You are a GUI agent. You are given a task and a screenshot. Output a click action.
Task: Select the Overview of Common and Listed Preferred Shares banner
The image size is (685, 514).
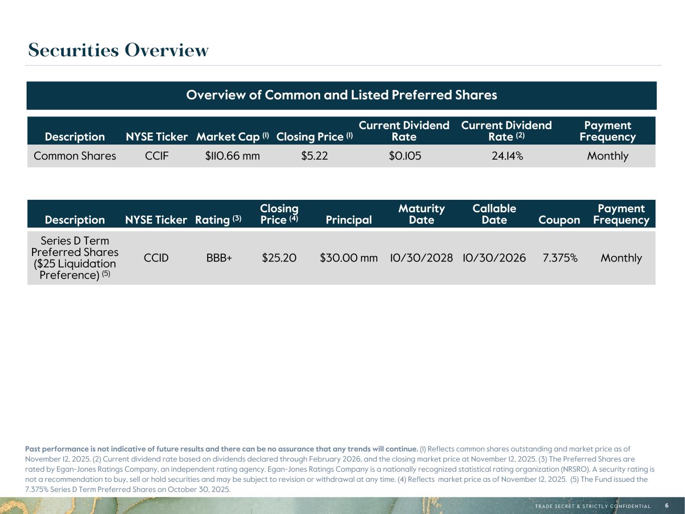click(341, 95)
